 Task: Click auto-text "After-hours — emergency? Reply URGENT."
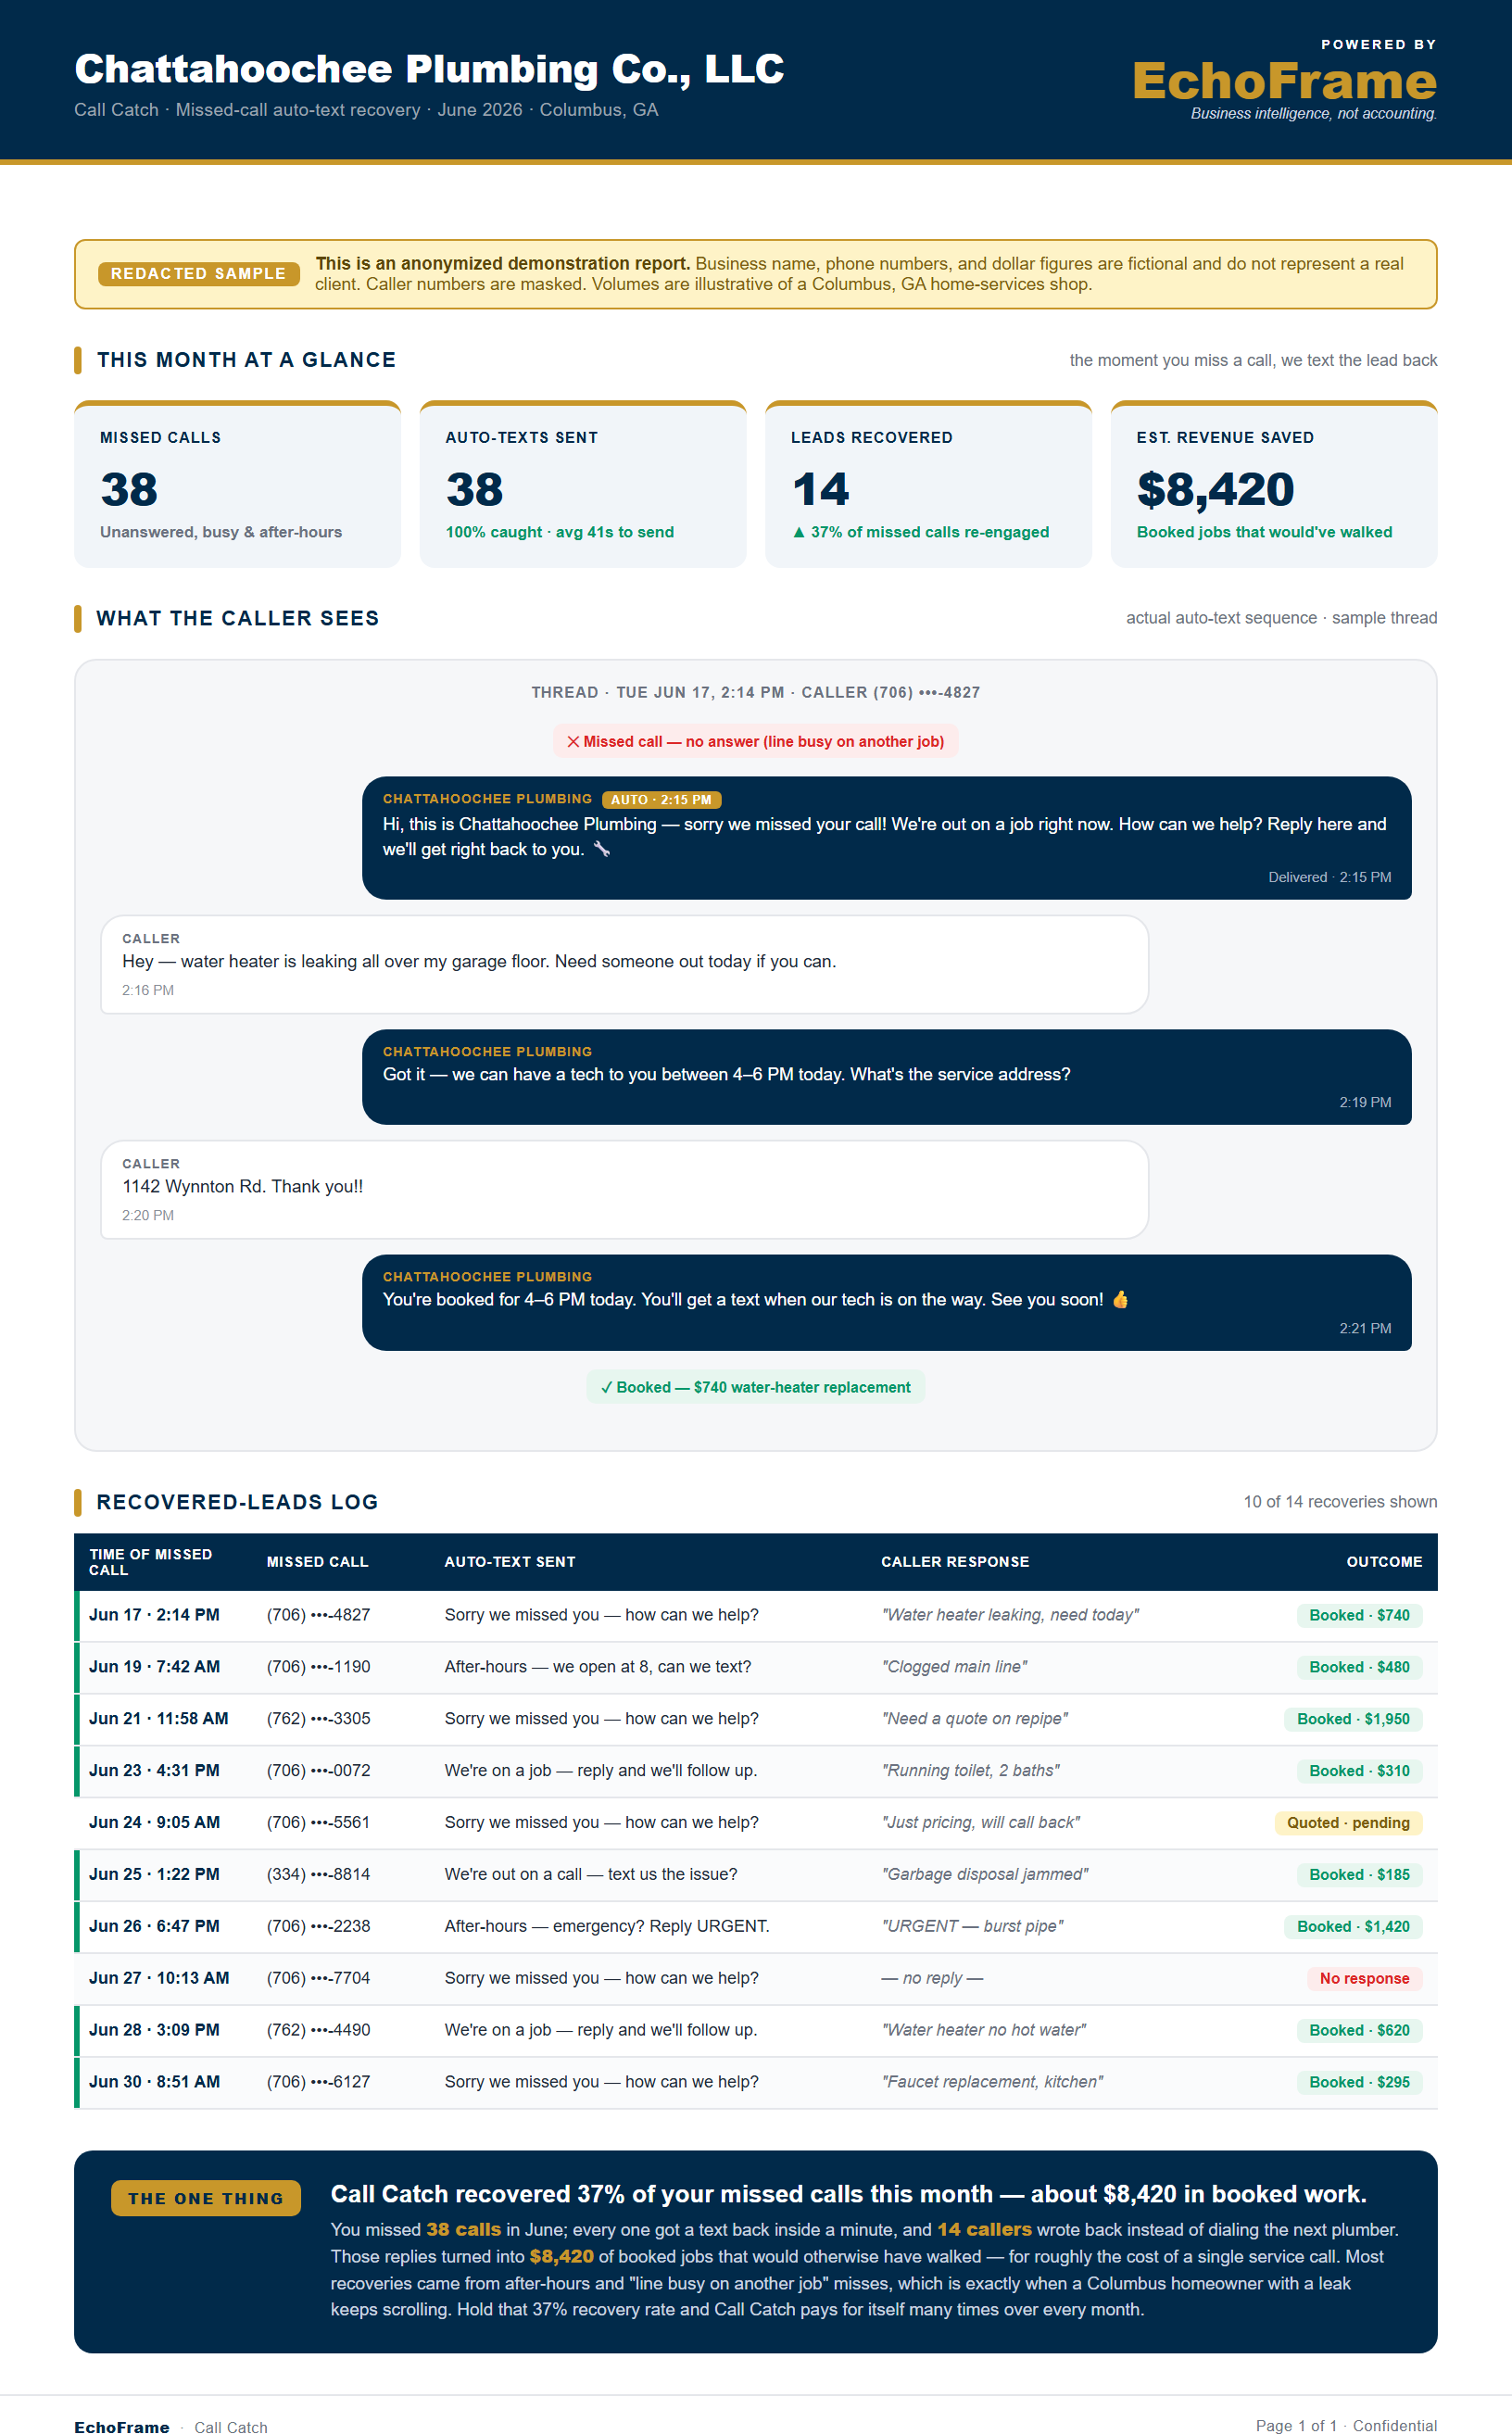coord(607,1927)
